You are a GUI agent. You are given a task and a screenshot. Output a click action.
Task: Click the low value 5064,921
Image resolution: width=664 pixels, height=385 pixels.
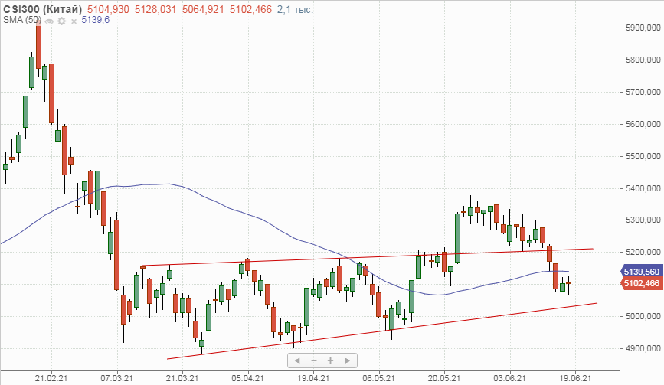click(x=203, y=9)
